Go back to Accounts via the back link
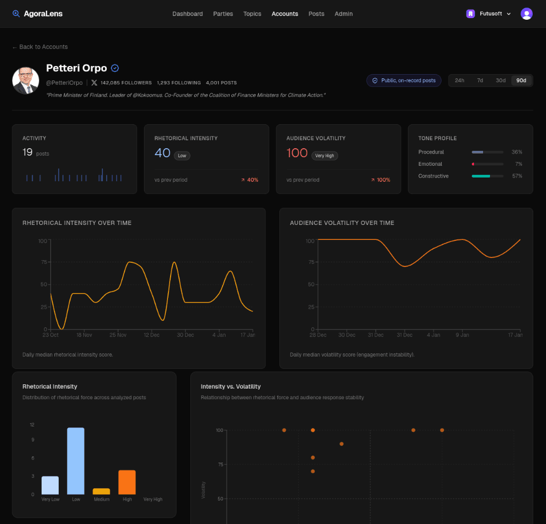 40,47
